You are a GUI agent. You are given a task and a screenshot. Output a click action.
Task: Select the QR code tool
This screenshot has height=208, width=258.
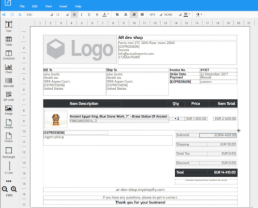[9, 96]
